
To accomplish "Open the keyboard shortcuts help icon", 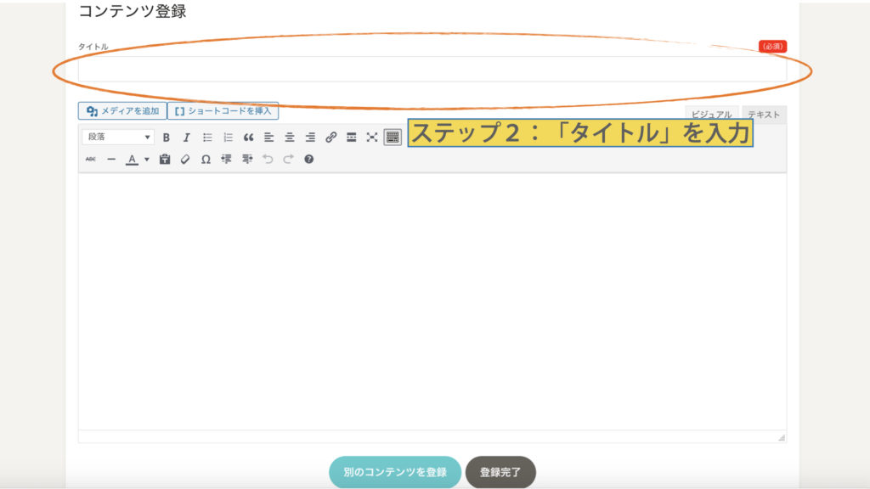I will (x=308, y=159).
